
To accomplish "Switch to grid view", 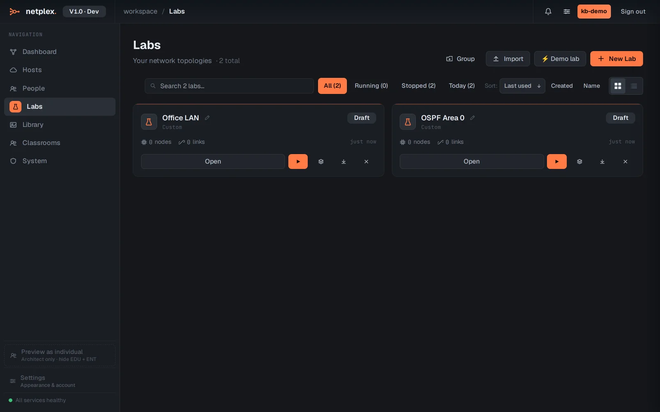I will [x=618, y=86].
